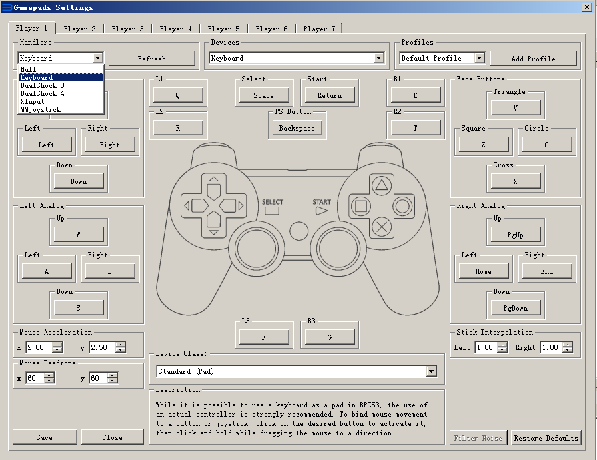Change Right Analog Up PgUp binding
The width and height of the screenshot is (597, 460).
[516, 235]
